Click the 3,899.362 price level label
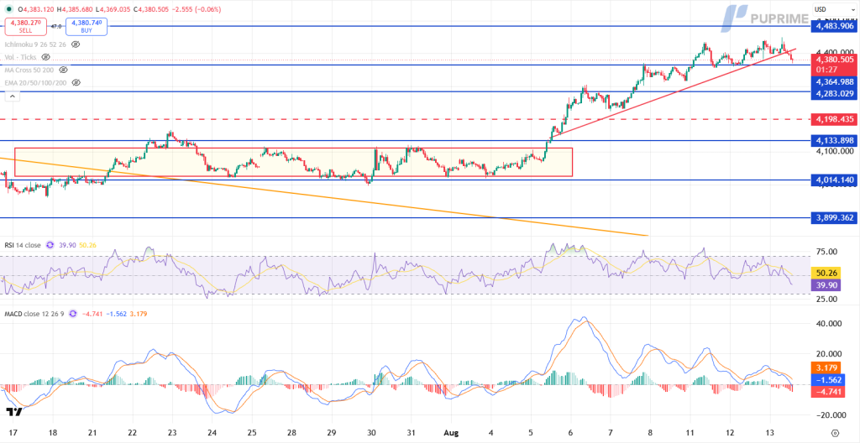Image resolution: width=860 pixels, height=443 pixels. (x=834, y=217)
